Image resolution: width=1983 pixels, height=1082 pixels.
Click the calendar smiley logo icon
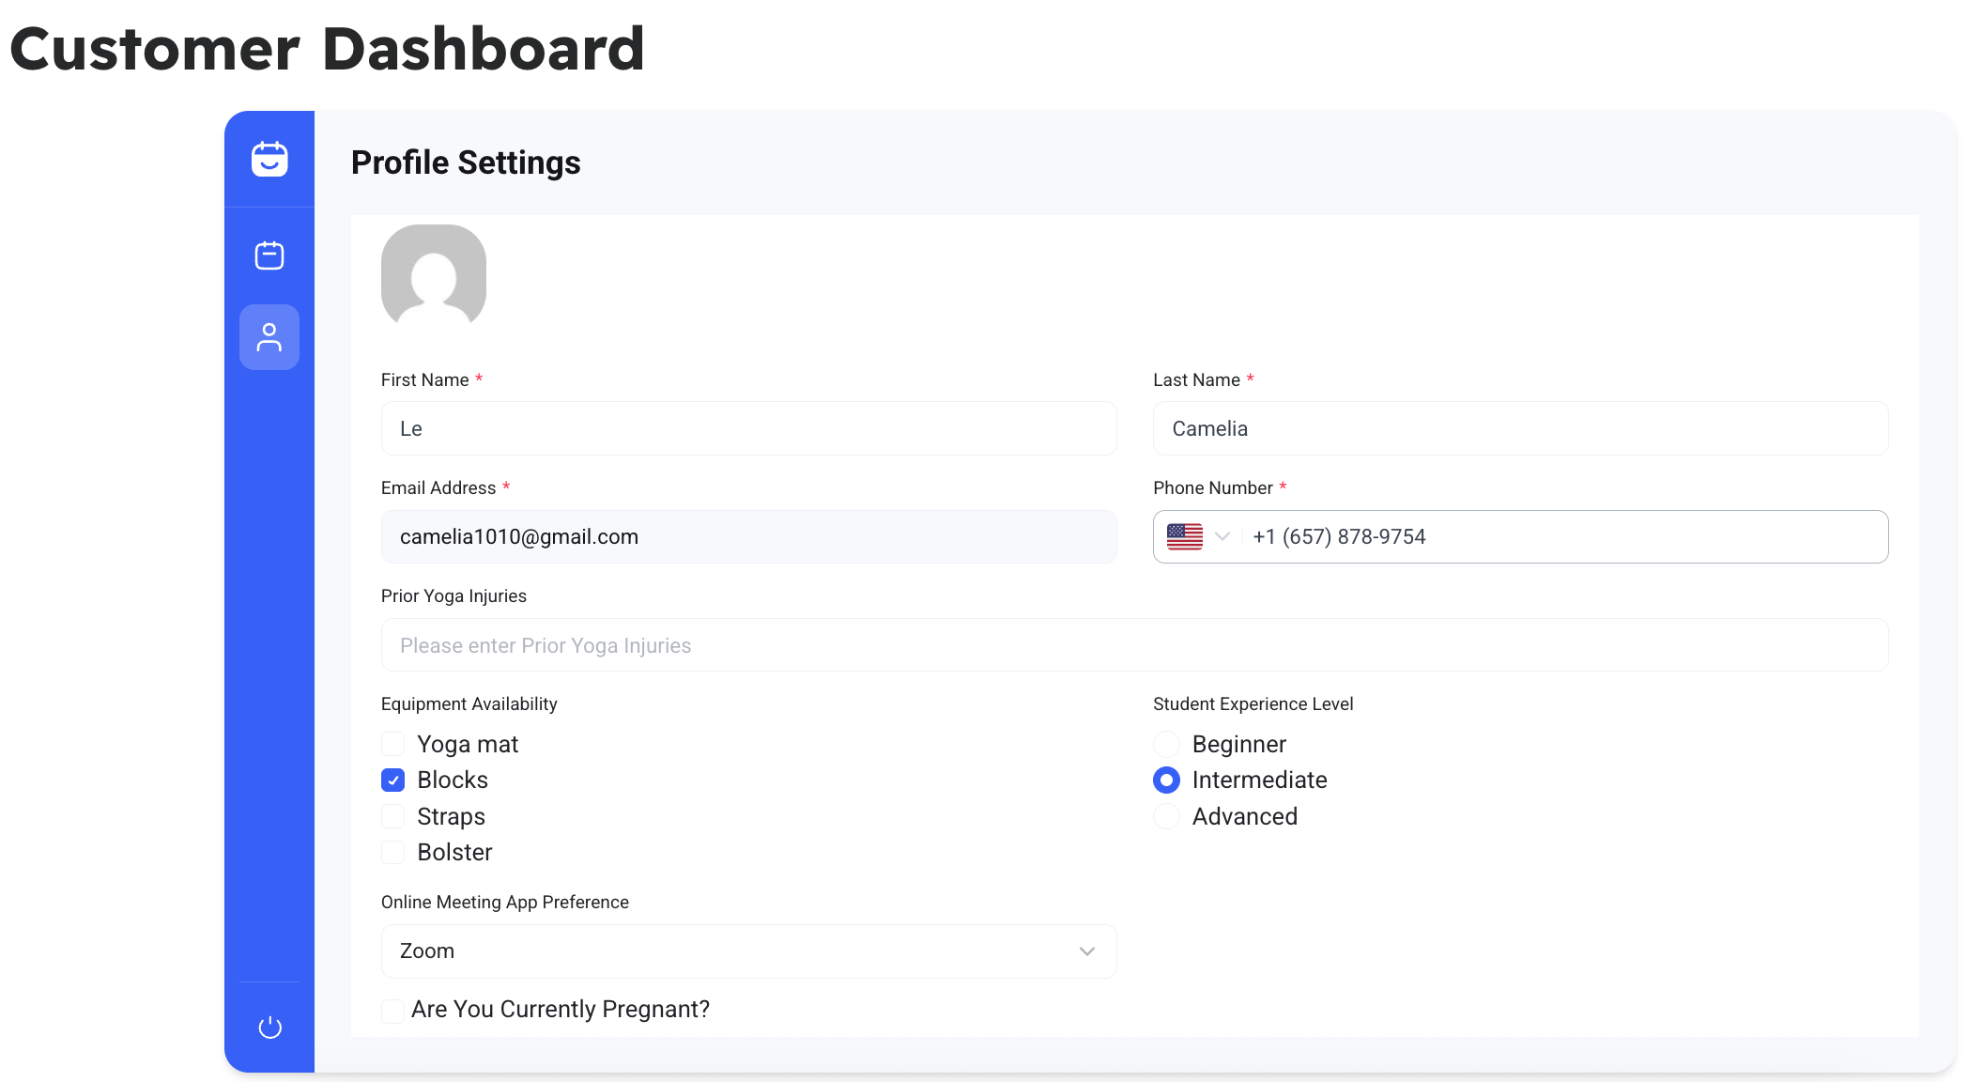click(x=269, y=159)
